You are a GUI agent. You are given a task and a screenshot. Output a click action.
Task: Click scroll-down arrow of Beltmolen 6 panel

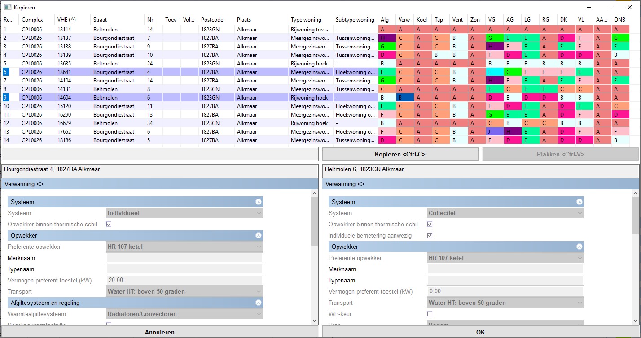coord(636,321)
